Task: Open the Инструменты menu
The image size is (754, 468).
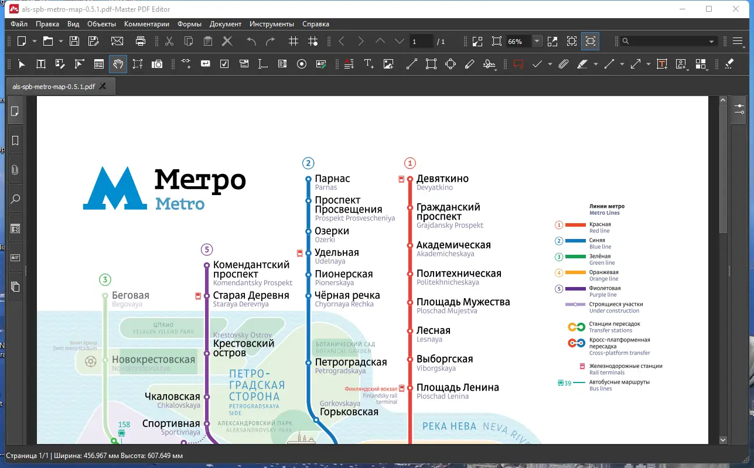Action: [271, 24]
